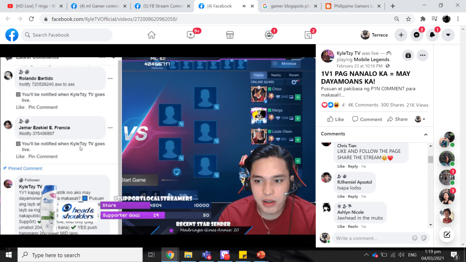The width and height of the screenshot is (466, 262).
Task: Go to the Marketplace icon
Action: 230,35
